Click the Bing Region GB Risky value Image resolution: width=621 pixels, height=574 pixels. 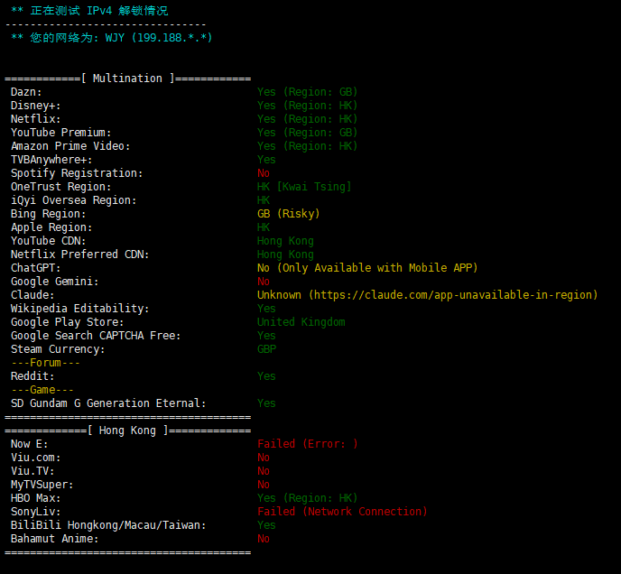pyautogui.click(x=288, y=214)
